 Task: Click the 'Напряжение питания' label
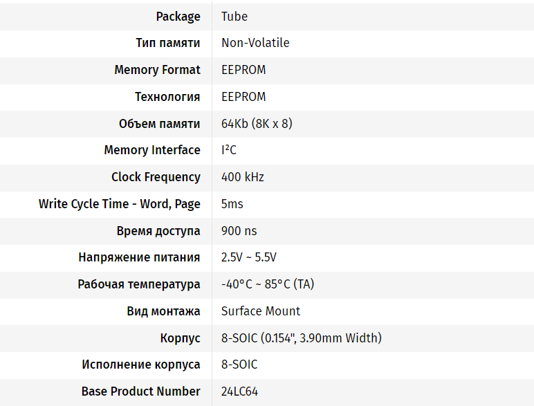[x=139, y=257]
